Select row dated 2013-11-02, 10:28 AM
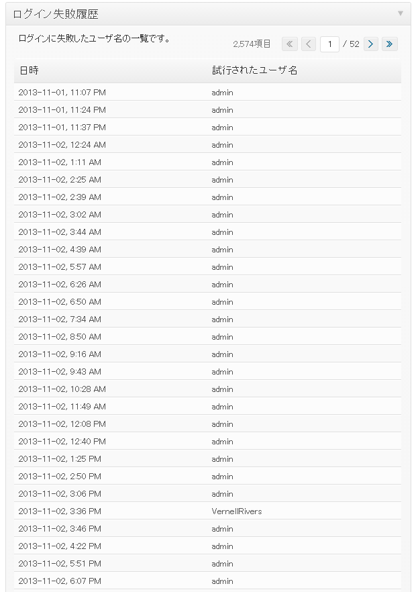 click(207, 389)
